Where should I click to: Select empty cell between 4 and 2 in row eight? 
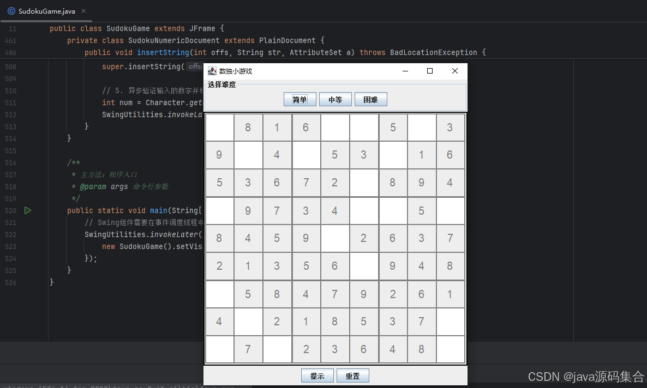tap(248, 322)
